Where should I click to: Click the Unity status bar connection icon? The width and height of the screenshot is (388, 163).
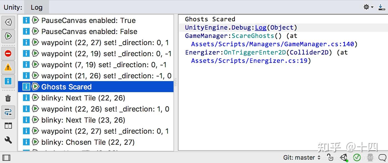click(344, 157)
